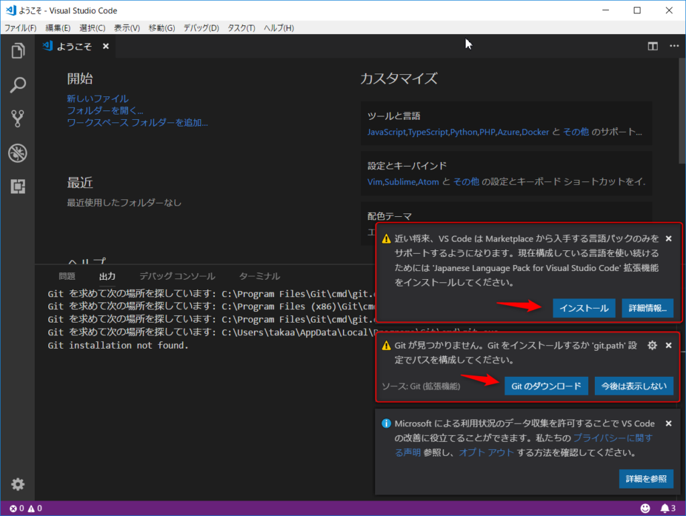Close the ようこそ tab
Image resolution: width=686 pixels, height=516 pixels.
pos(105,46)
